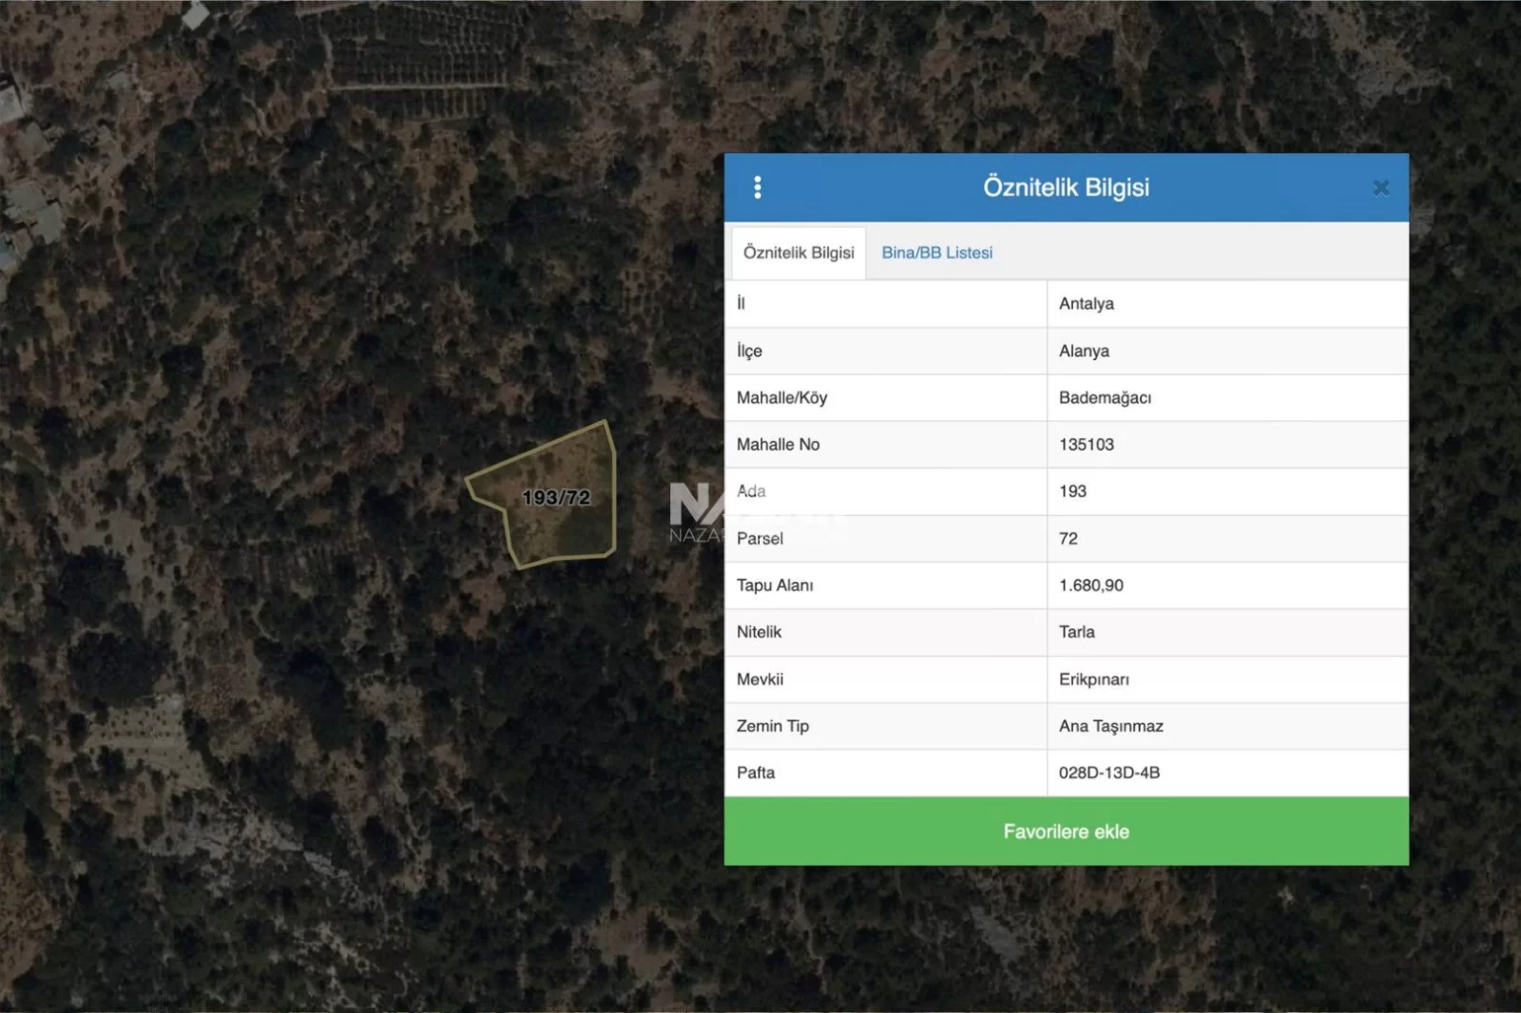This screenshot has height=1013, width=1521.
Task: Click the Öznitelik Bilgisi blue header title
Action: point(1066,187)
